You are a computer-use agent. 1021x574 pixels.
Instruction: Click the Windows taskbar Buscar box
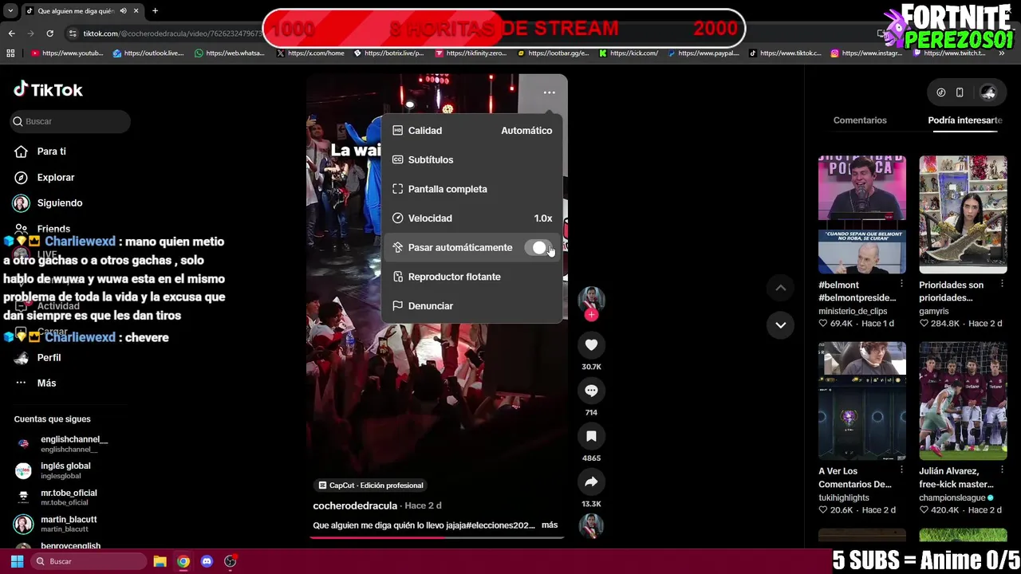coord(89,561)
